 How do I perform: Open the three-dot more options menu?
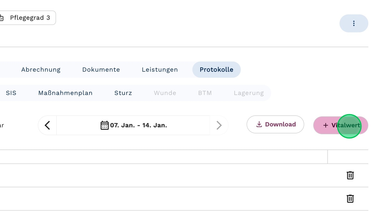(354, 23)
